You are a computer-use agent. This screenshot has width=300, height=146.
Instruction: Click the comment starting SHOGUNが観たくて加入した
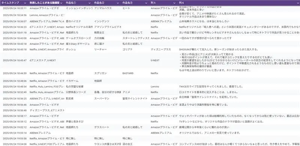pyautogui.click(x=219, y=49)
